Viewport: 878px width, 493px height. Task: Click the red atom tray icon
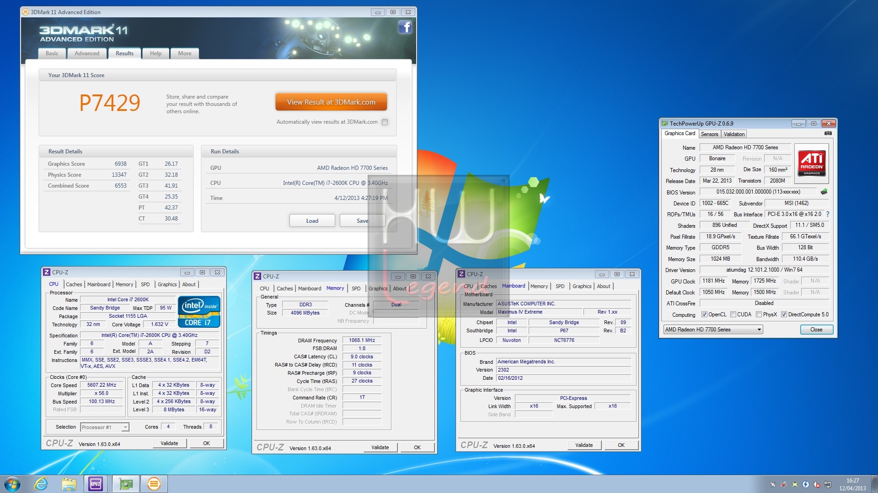click(x=783, y=484)
